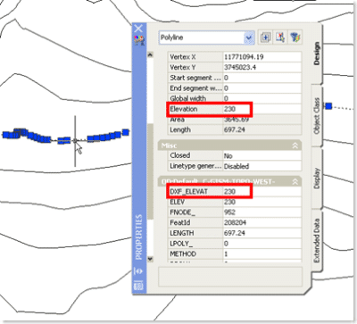
Task: Select the End segment width label
Action: pos(195,88)
